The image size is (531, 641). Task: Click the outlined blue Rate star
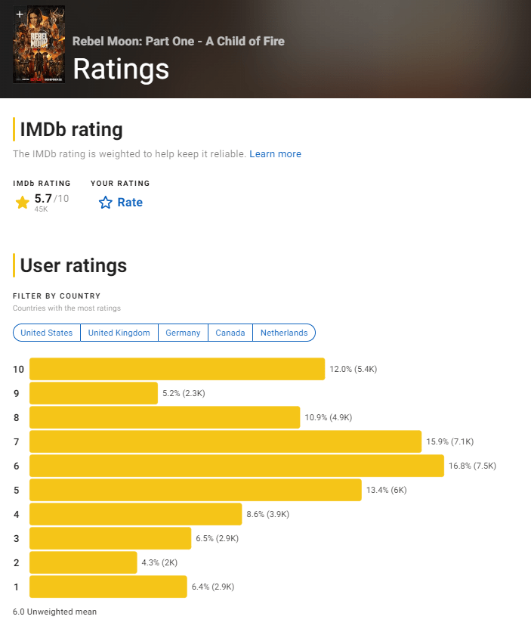[106, 203]
